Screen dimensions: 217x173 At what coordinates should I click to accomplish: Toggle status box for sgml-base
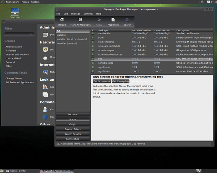pyautogui.click(x=93, y=67)
